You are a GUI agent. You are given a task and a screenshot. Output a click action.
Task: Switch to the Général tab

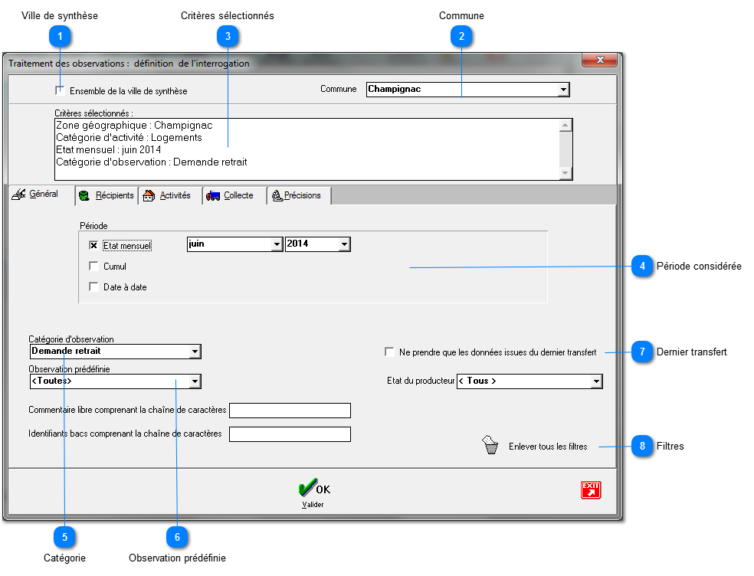[37, 195]
